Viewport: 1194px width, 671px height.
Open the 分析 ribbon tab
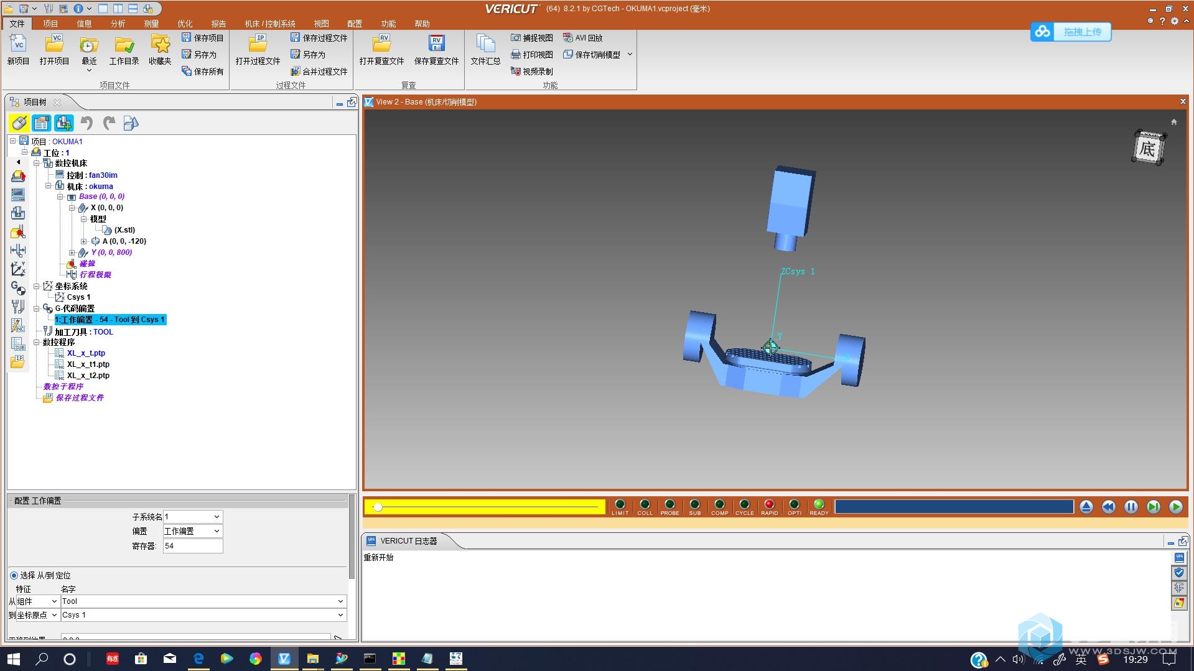118,24
